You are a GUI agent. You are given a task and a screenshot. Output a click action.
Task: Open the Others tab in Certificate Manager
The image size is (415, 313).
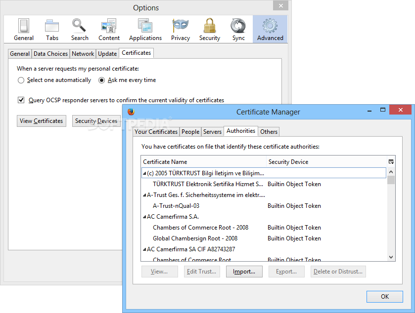pyautogui.click(x=269, y=131)
